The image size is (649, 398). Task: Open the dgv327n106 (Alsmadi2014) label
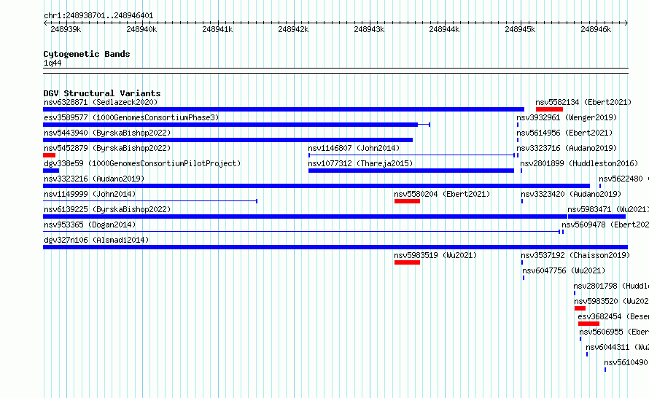tap(96, 240)
